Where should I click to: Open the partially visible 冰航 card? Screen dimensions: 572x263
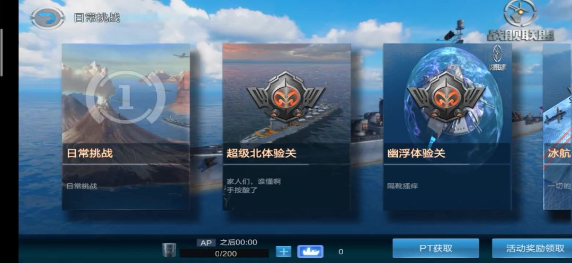557,127
